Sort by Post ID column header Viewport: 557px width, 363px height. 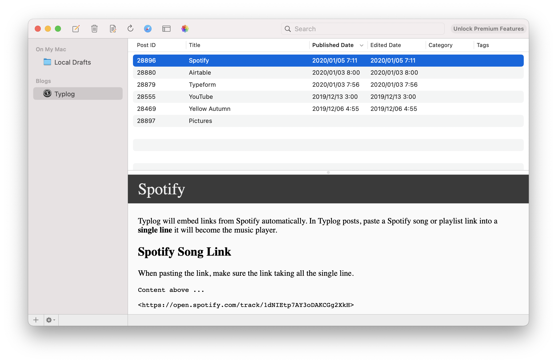coord(146,45)
